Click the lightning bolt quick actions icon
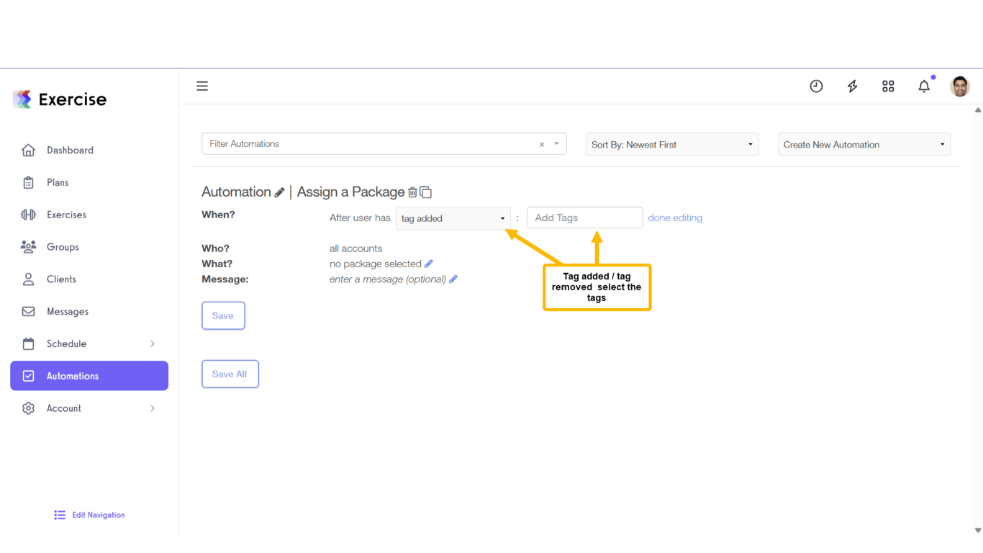Image resolution: width=983 pixels, height=553 pixels. click(852, 86)
